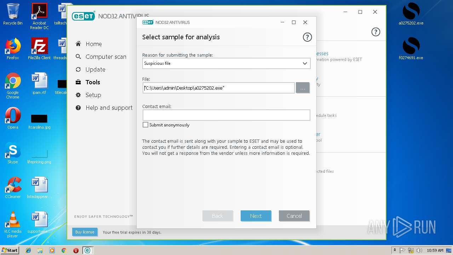The width and height of the screenshot is (453, 255).
Task: Click the Update refresh icon
Action: [78, 69]
